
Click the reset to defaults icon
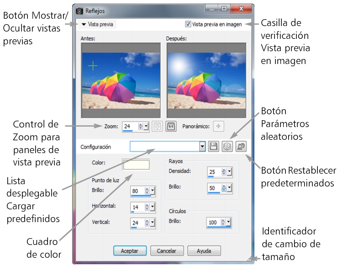click(241, 147)
